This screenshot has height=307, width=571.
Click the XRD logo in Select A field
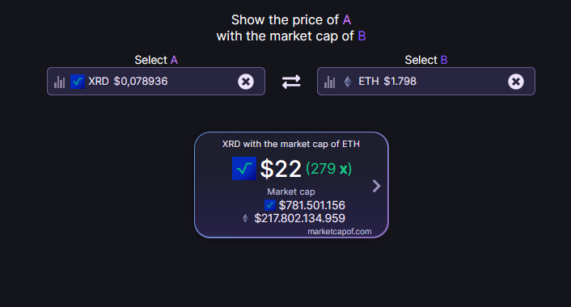pyautogui.click(x=78, y=82)
